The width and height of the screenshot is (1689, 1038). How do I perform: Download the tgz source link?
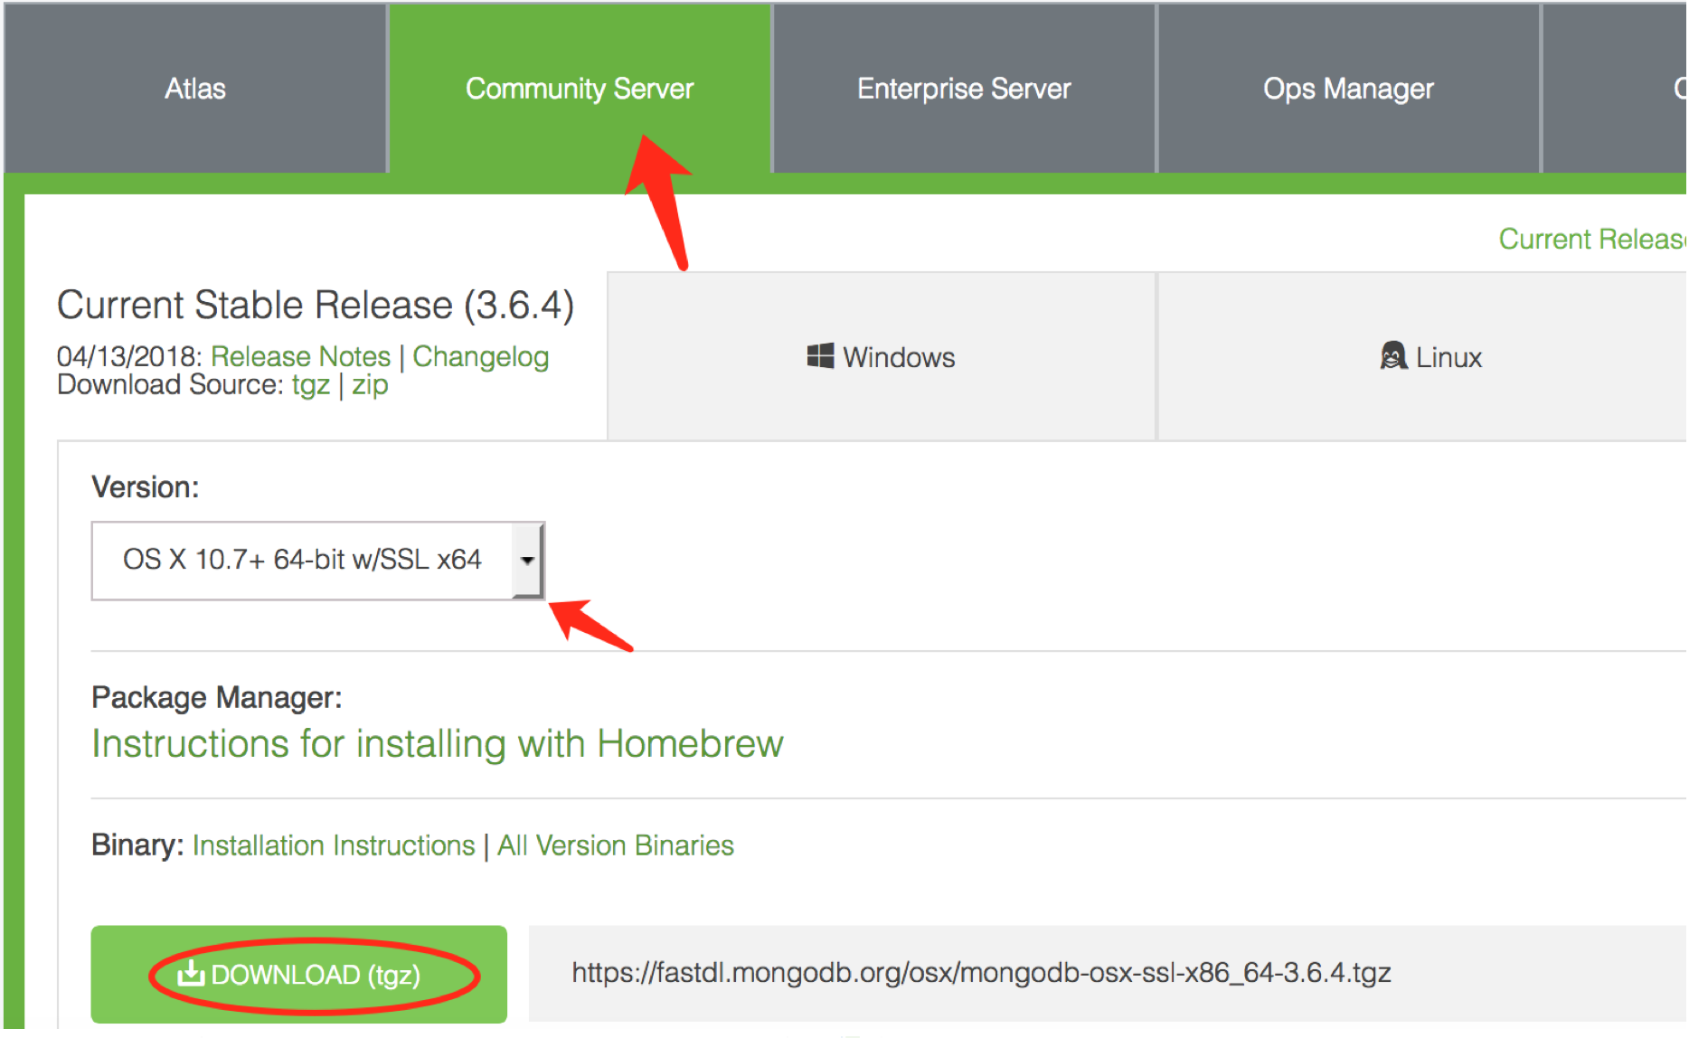(310, 385)
